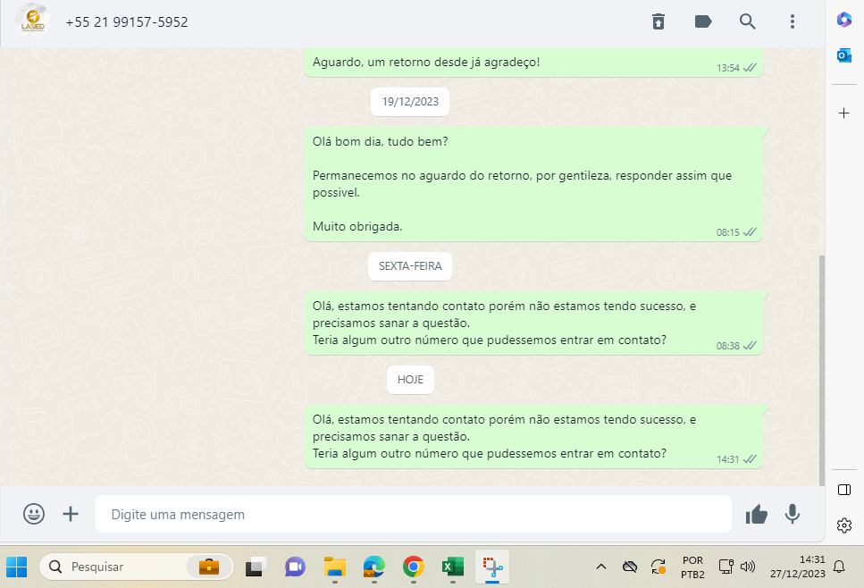
Task: Open the Teams chat taskbar icon
Action: (295, 567)
